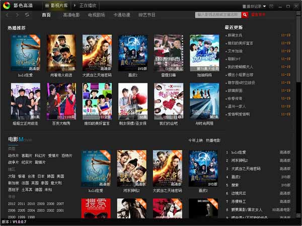The height and width of the screenshot is (226, 302).
Task: Click the red link next to search
Action: [x=258, y=15]
